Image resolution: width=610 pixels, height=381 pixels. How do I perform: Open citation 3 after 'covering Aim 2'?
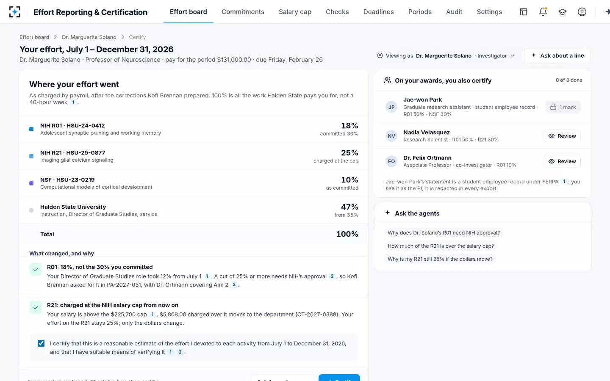point(234,285)
